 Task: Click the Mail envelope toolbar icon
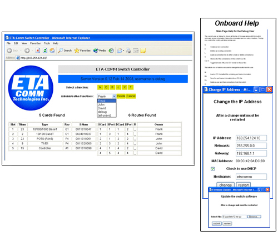pyautogui.click(x=120, y=51)
